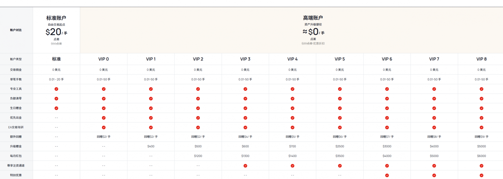Click the 标准账户 heading
This screenshot has width=503, height=179.
[x=56, y=18]
